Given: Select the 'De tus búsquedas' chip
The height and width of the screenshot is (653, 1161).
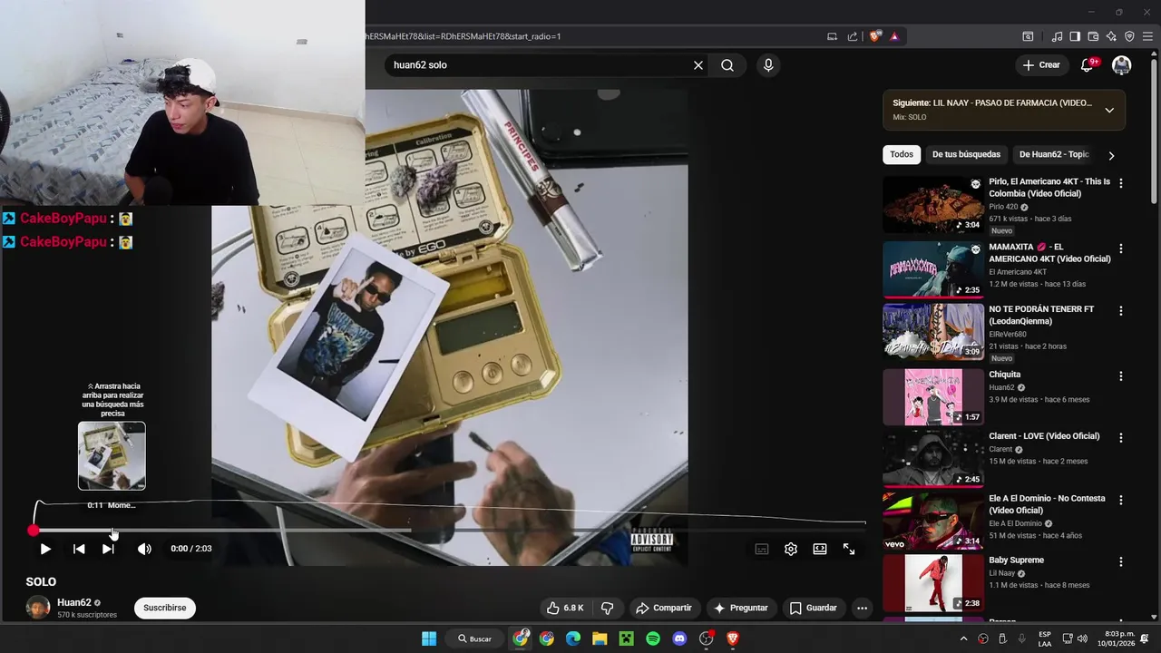Looking at the screenshot, I should 966,154.
